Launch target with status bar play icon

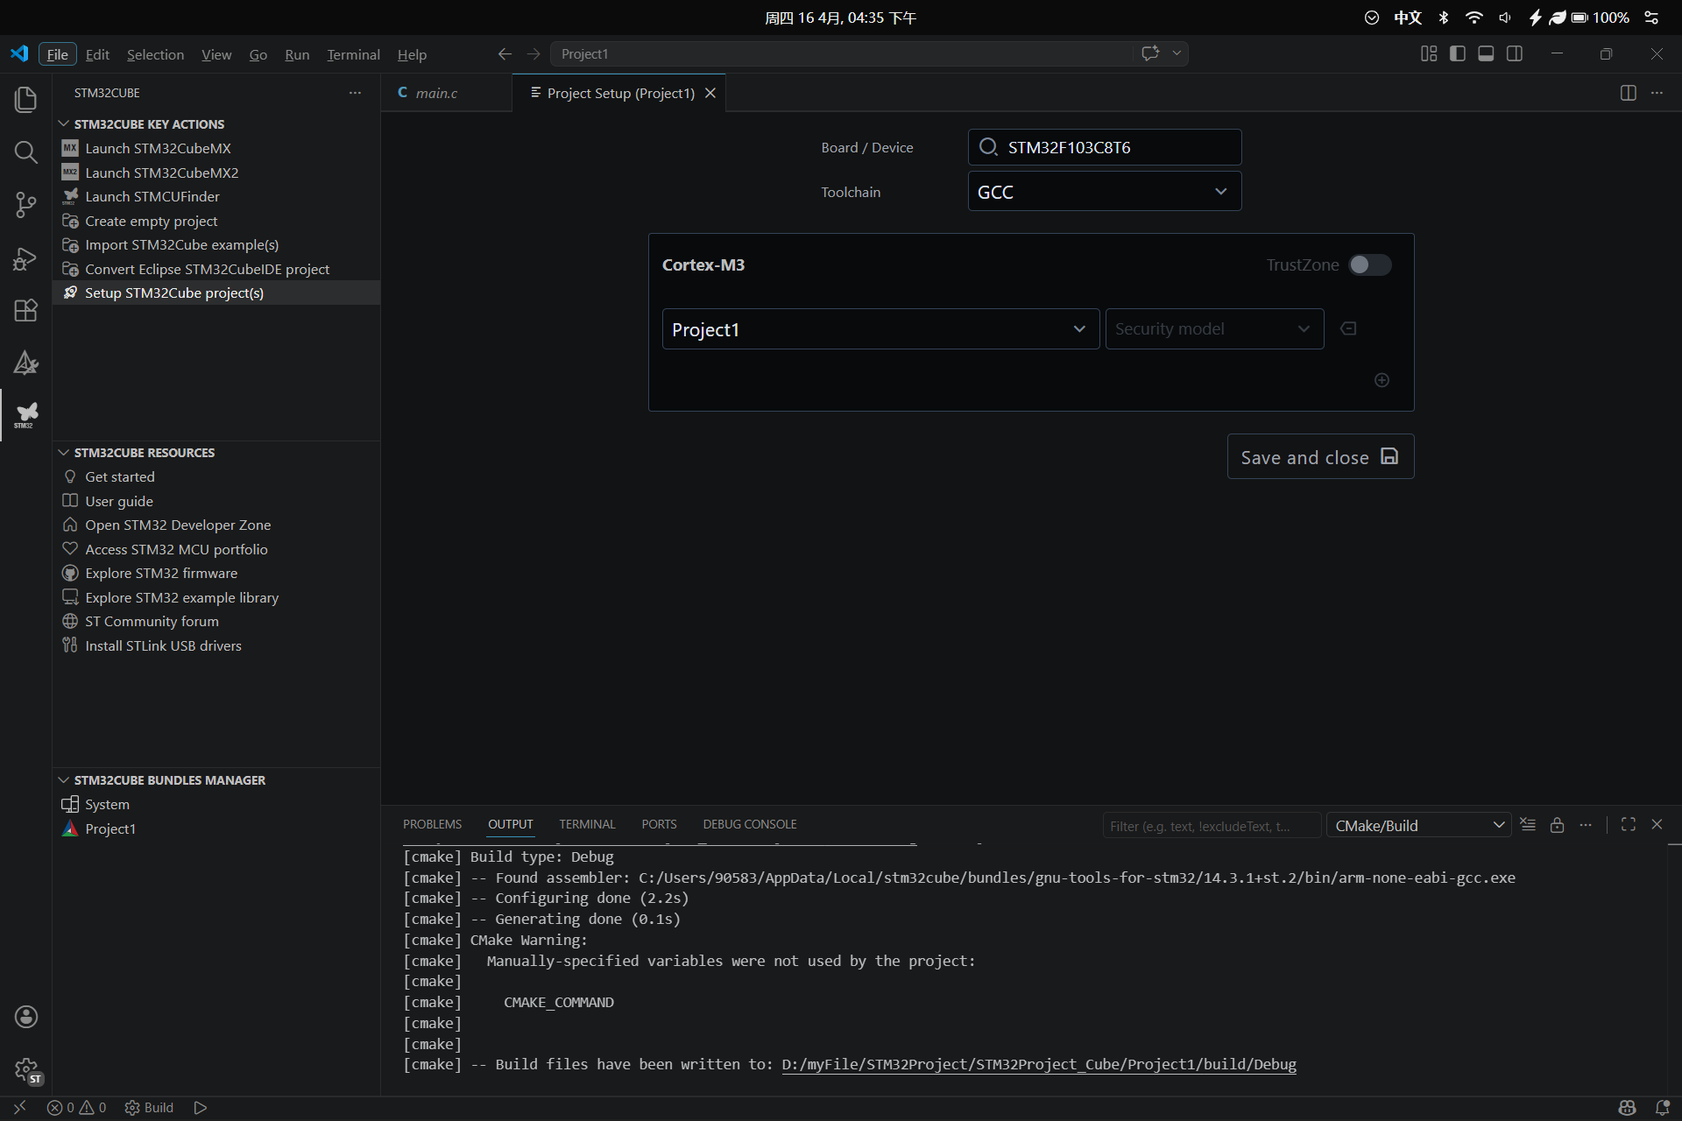(x=200, y=1108)
